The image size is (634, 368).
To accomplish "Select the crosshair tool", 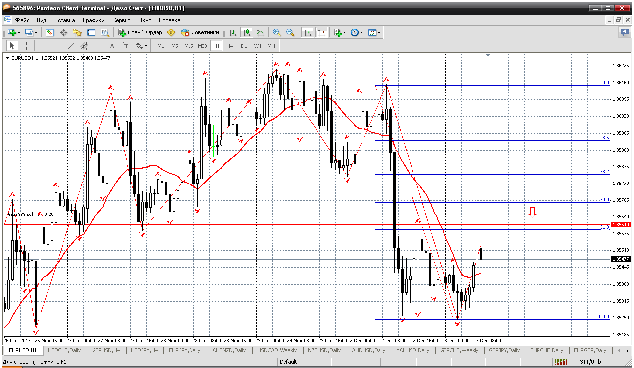I will click(26, 46).
